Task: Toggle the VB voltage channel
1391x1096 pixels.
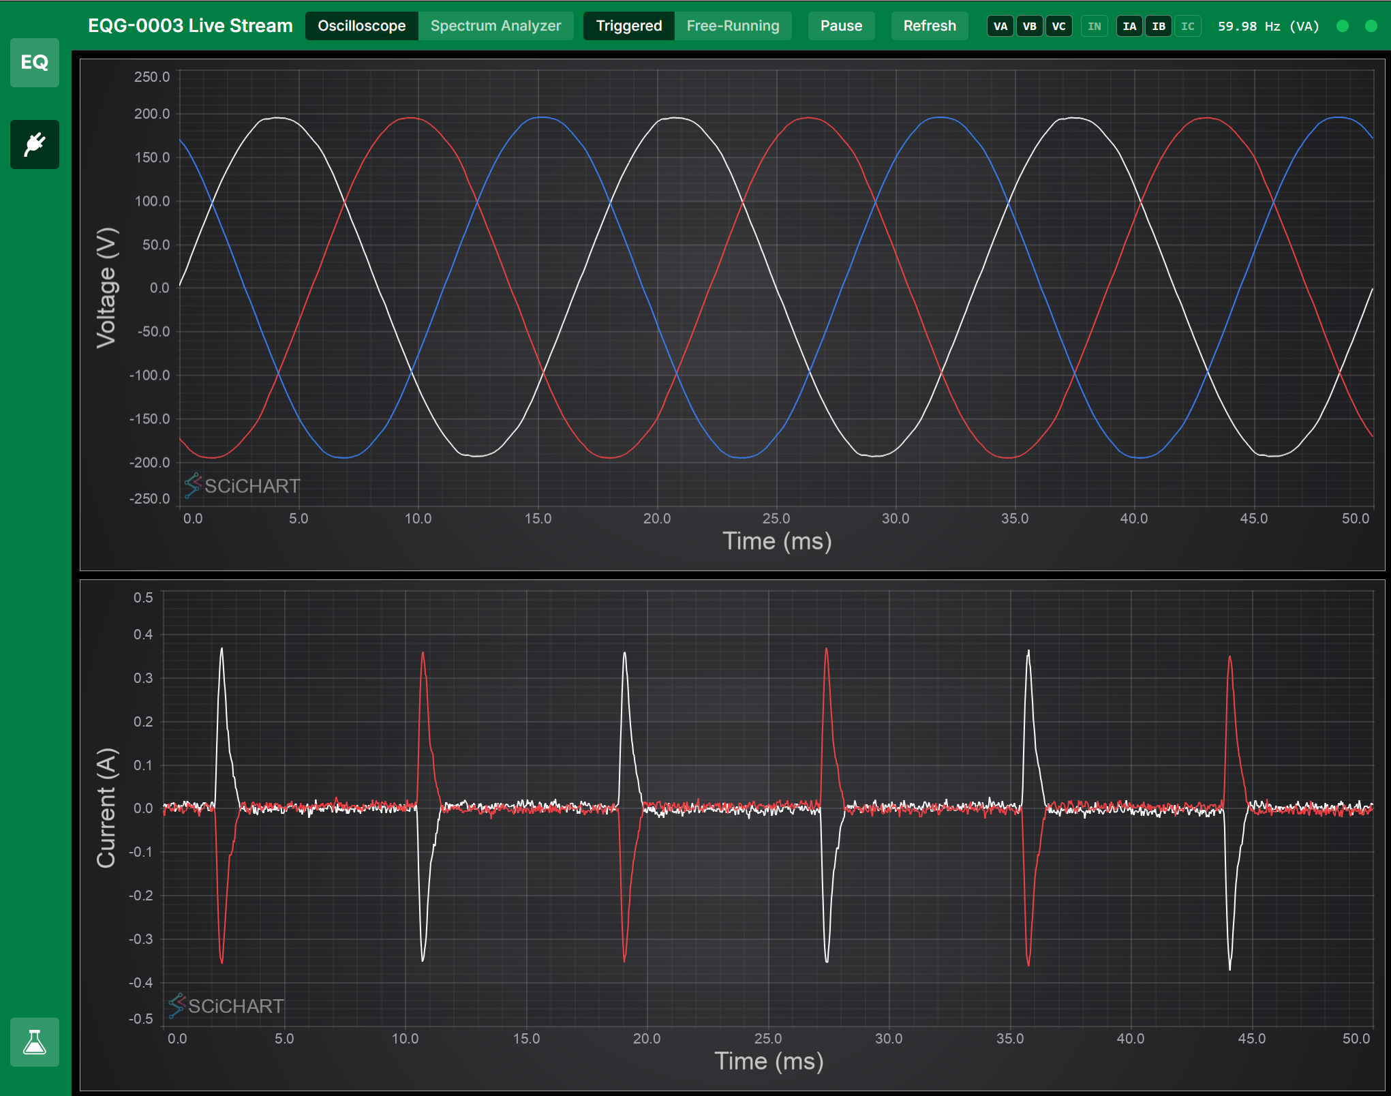Action: click(x=1030, y=27)
